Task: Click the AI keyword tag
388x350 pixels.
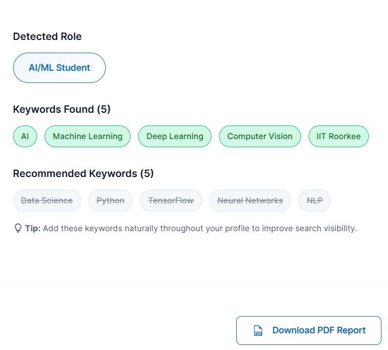Action: click(x=25, y=137)
